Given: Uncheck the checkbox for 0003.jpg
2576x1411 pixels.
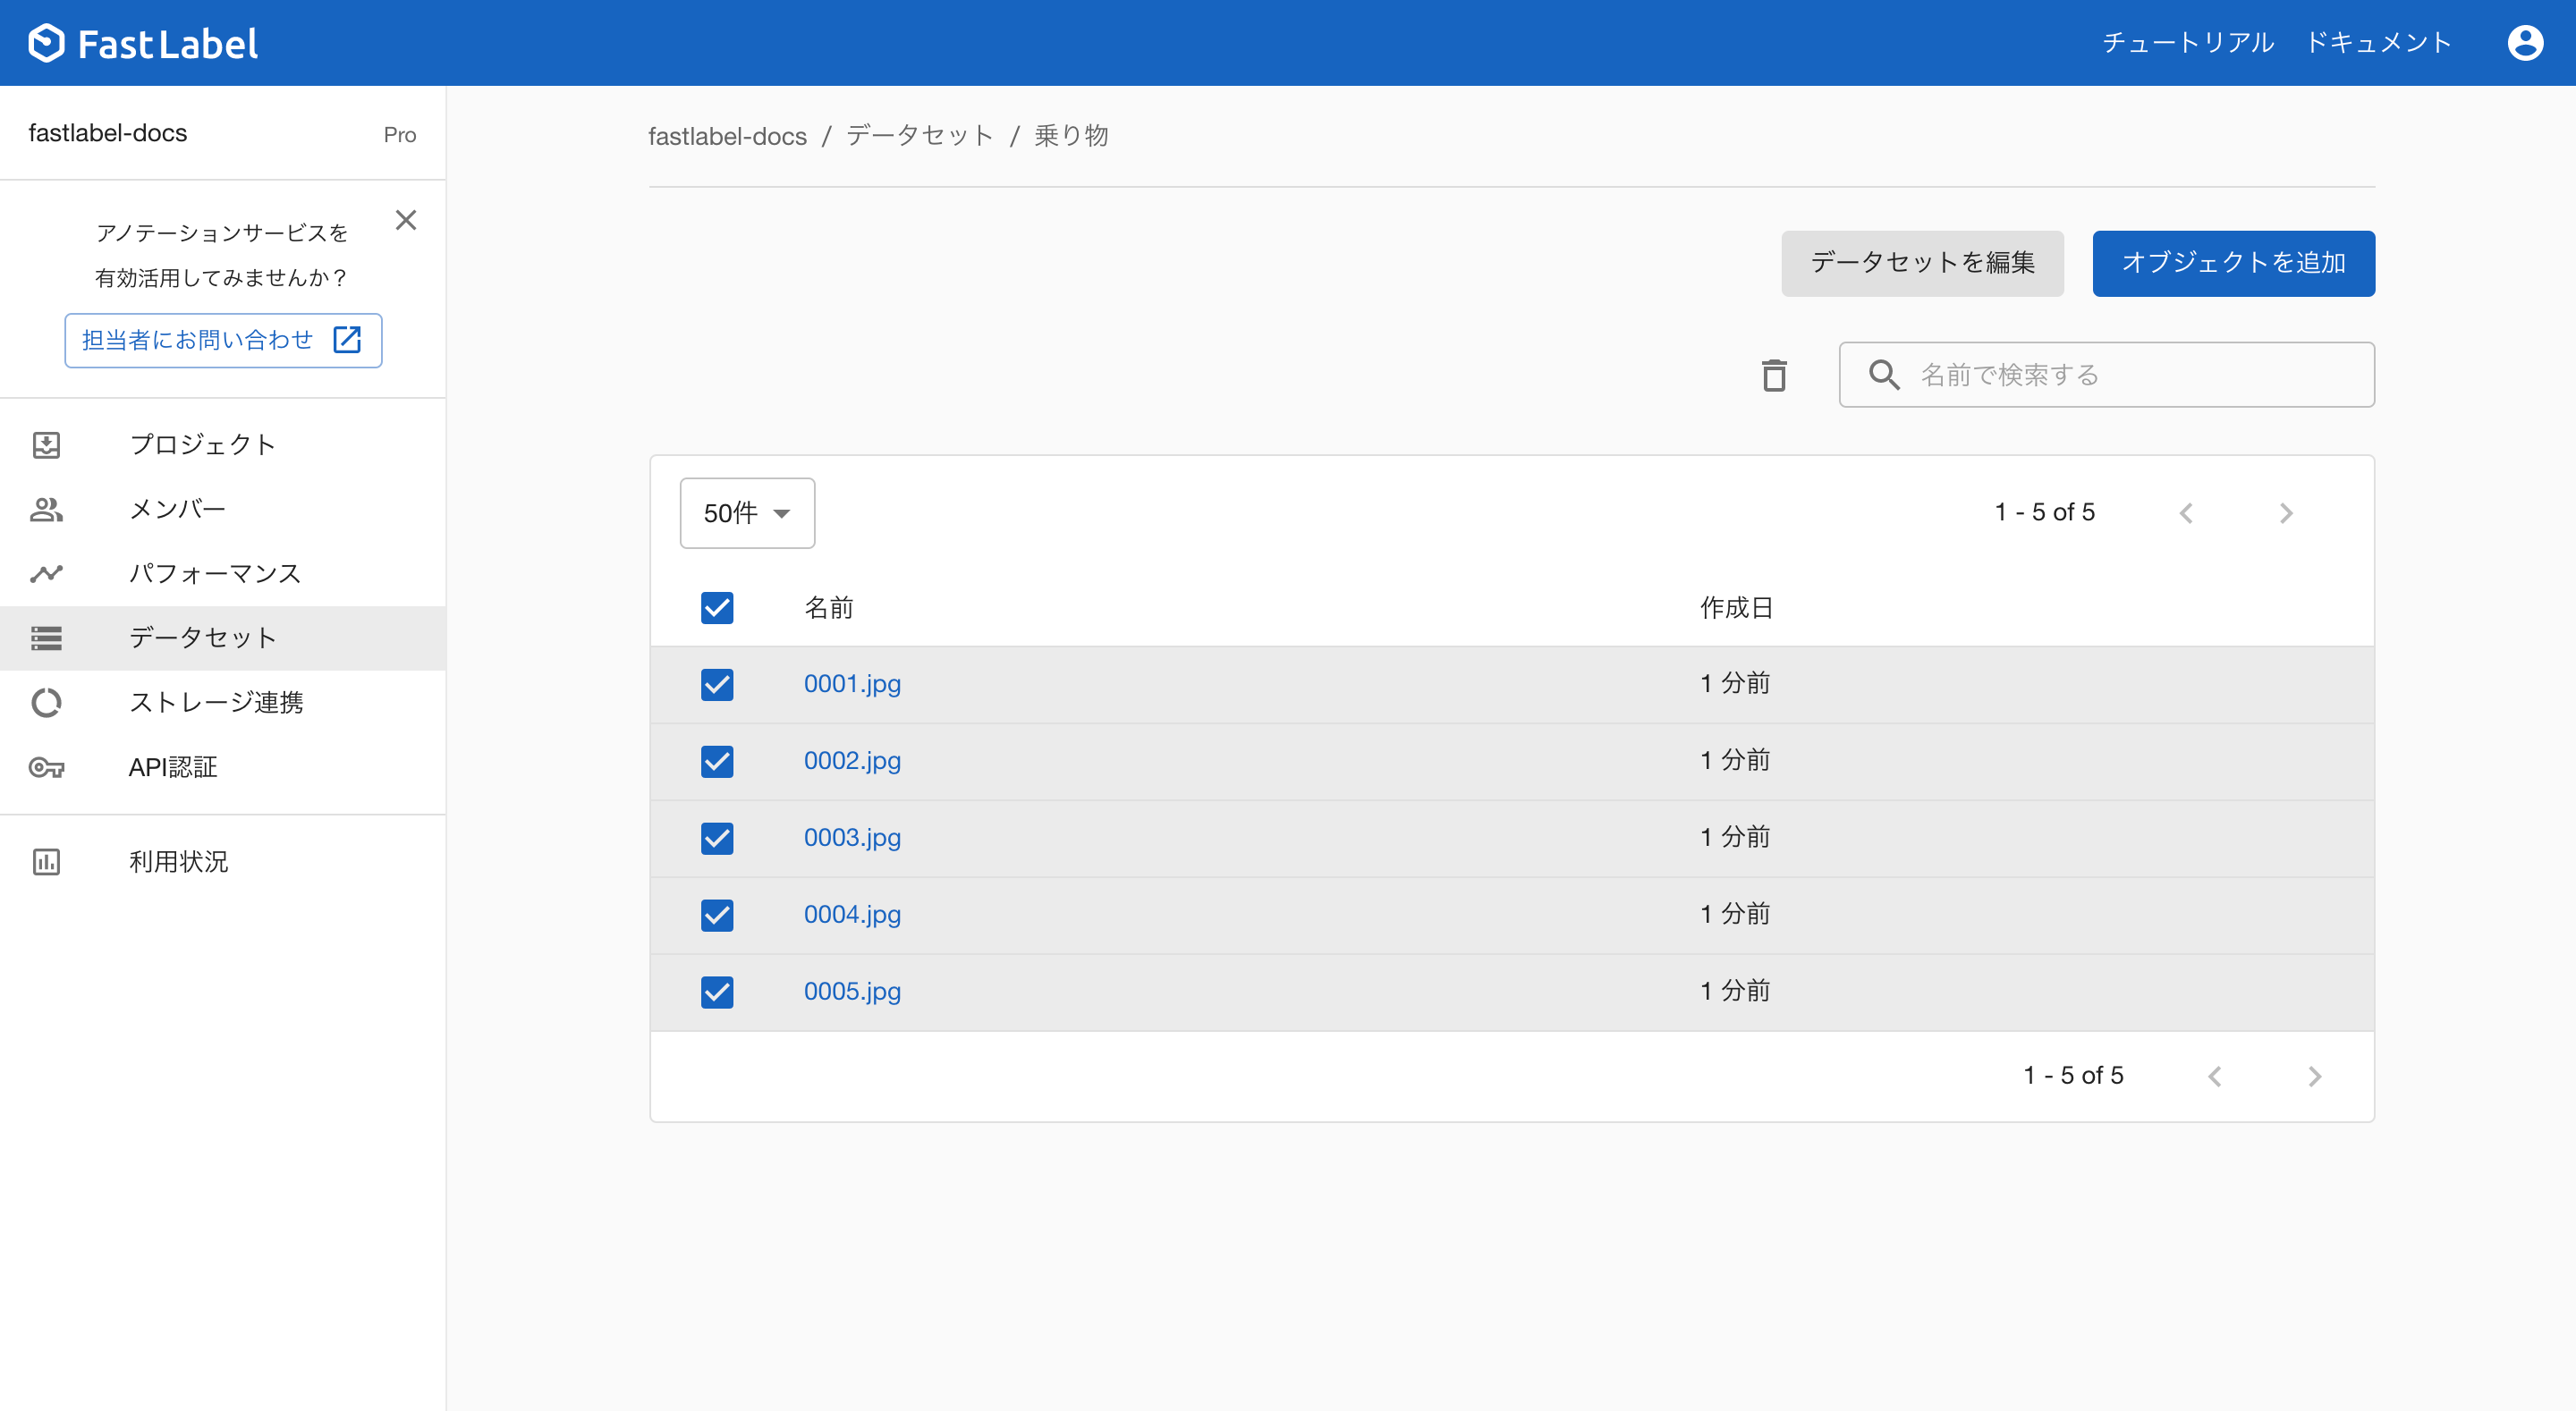Looking at the screenshot, I should click(x=717, y=838).
